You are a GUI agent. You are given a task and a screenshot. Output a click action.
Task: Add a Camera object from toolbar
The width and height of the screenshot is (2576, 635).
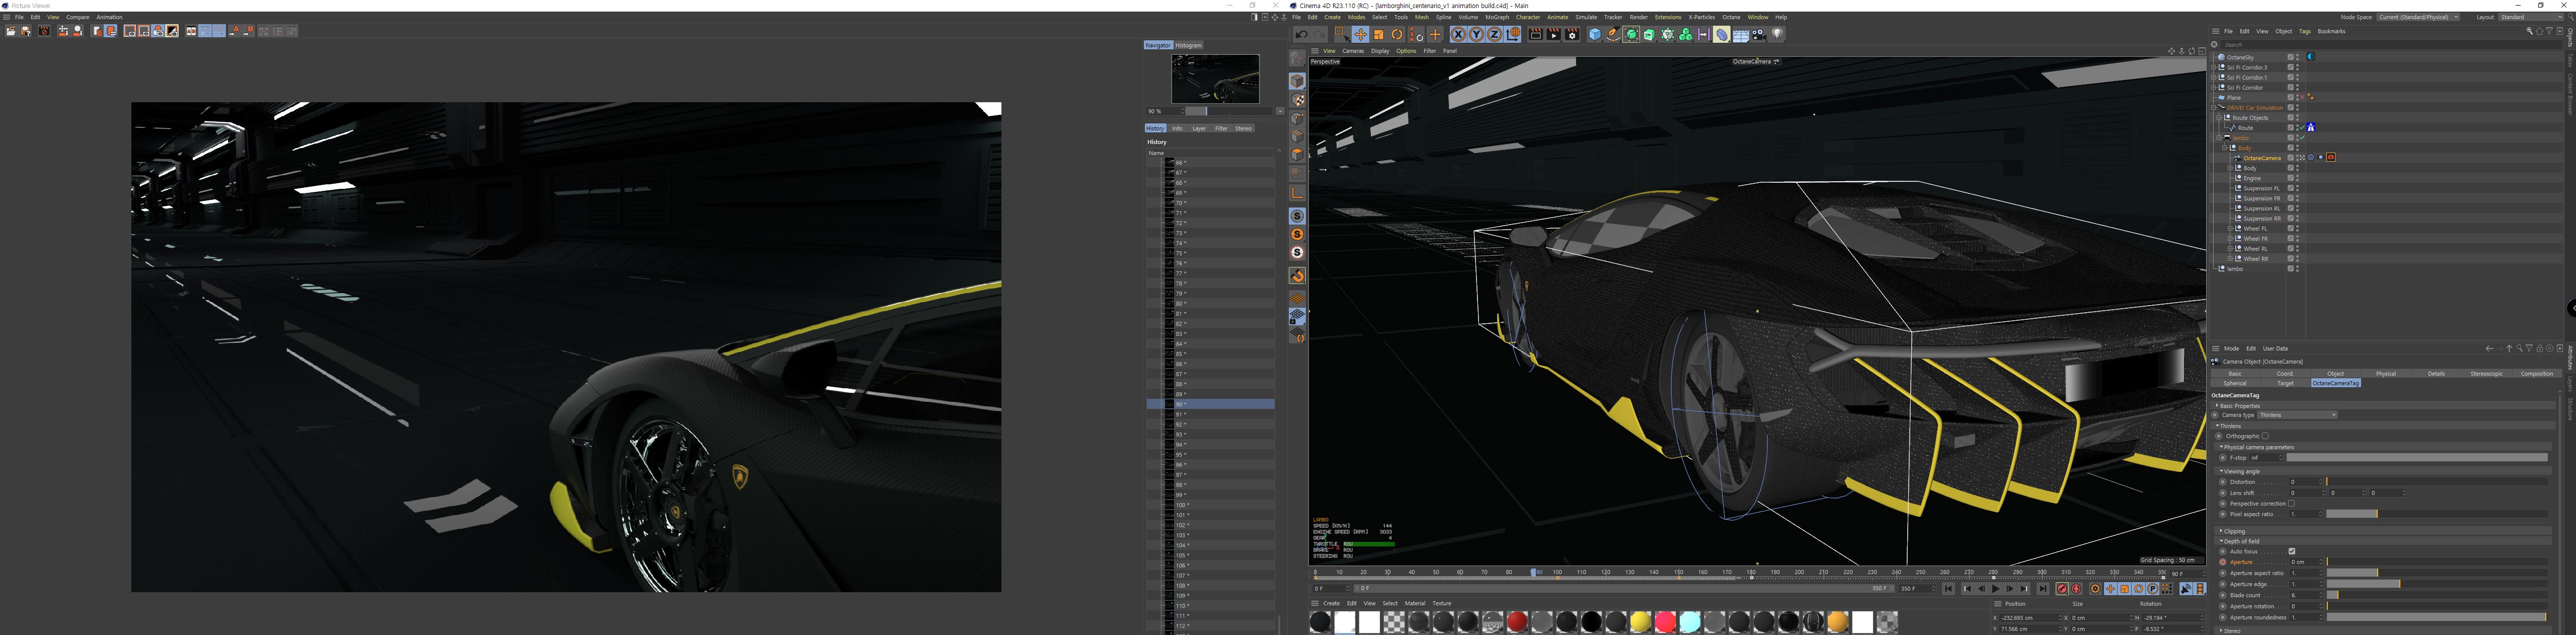1759,34
